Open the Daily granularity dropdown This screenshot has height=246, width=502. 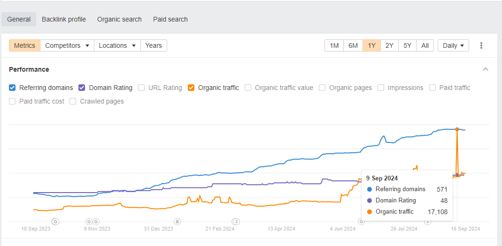pyautogui.click(x=453, y=45)
